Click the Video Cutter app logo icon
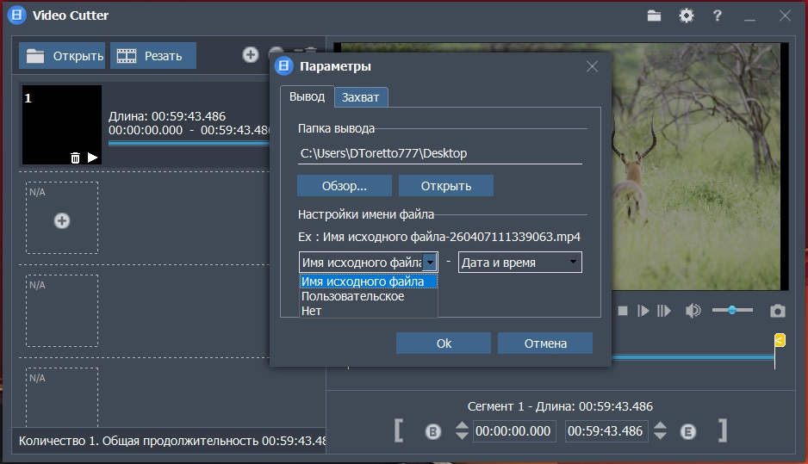Screen dimensions: 808x464 pos(17,15)
